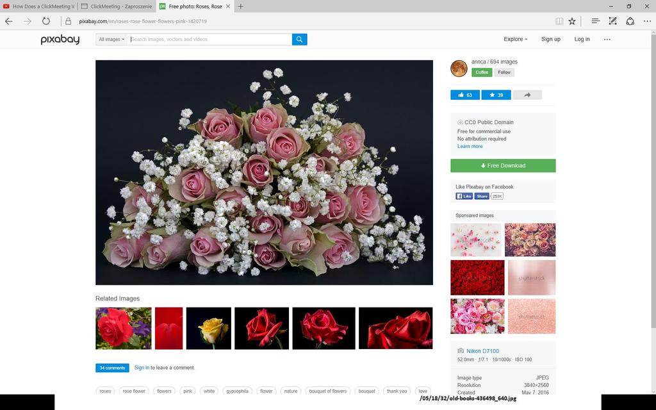Click the browser address bar URL

tap(143, 21)
